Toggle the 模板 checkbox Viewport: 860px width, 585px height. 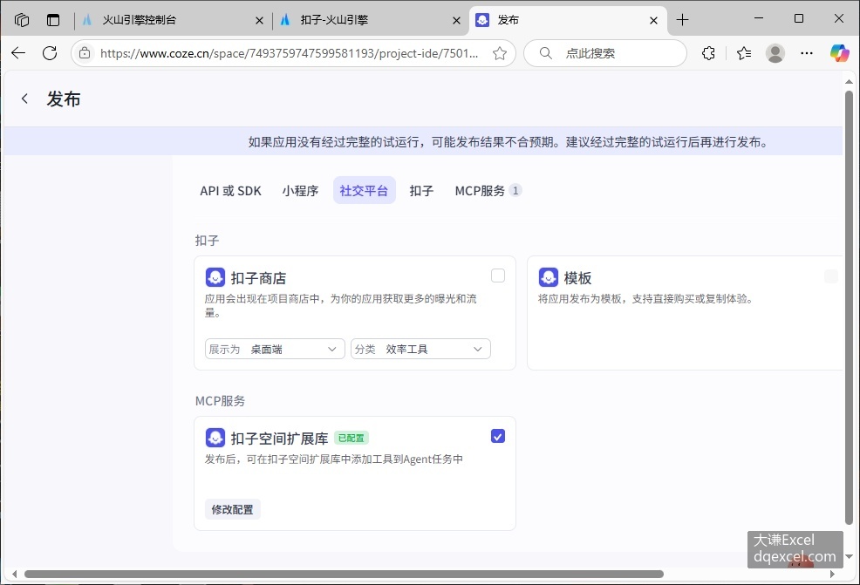[830, 275]
